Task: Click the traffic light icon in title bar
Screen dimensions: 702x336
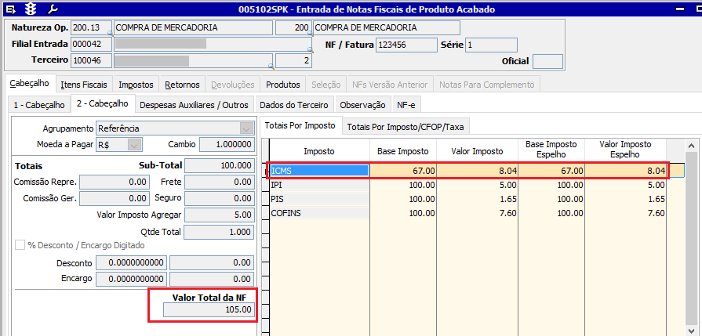Action: [31, 9]
